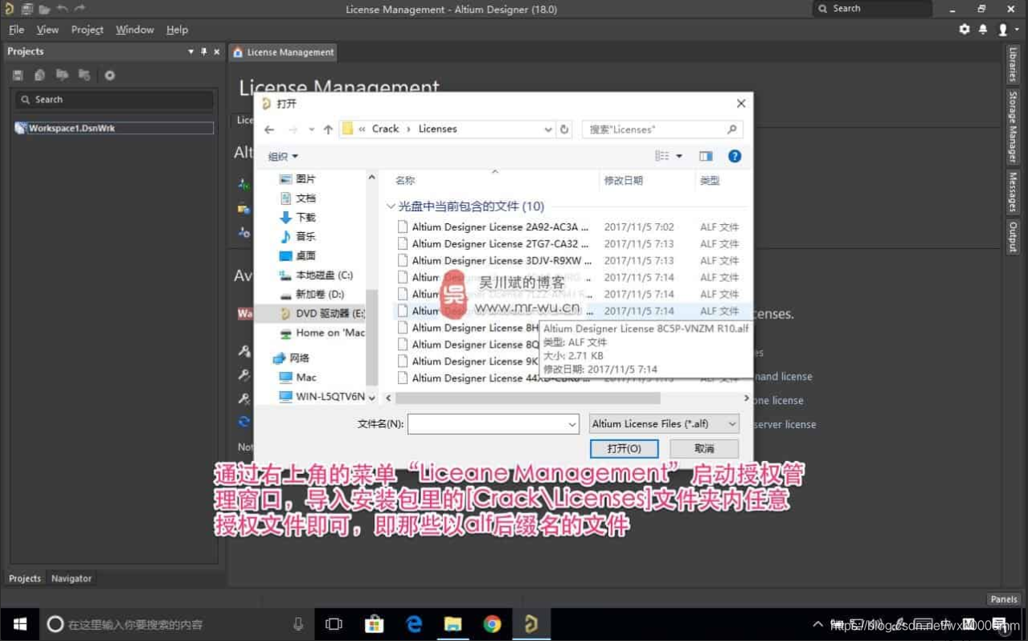Expand the Altium License Files type dropdown

tap(664, 424)
